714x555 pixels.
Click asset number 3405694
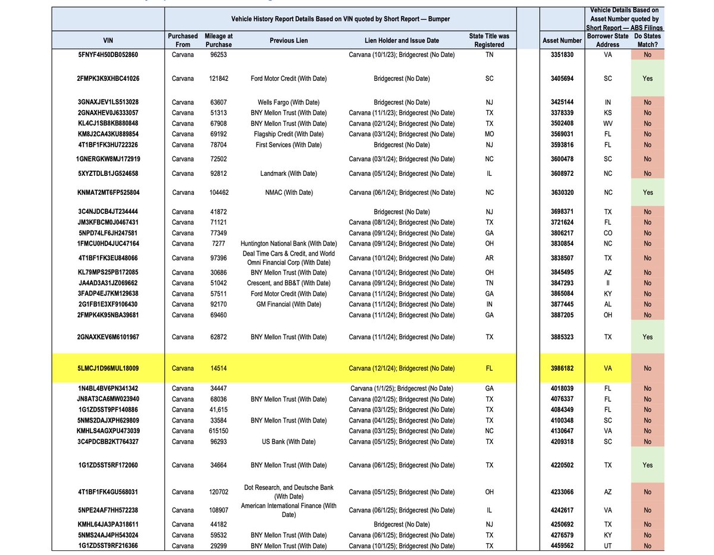click(562, 78)
